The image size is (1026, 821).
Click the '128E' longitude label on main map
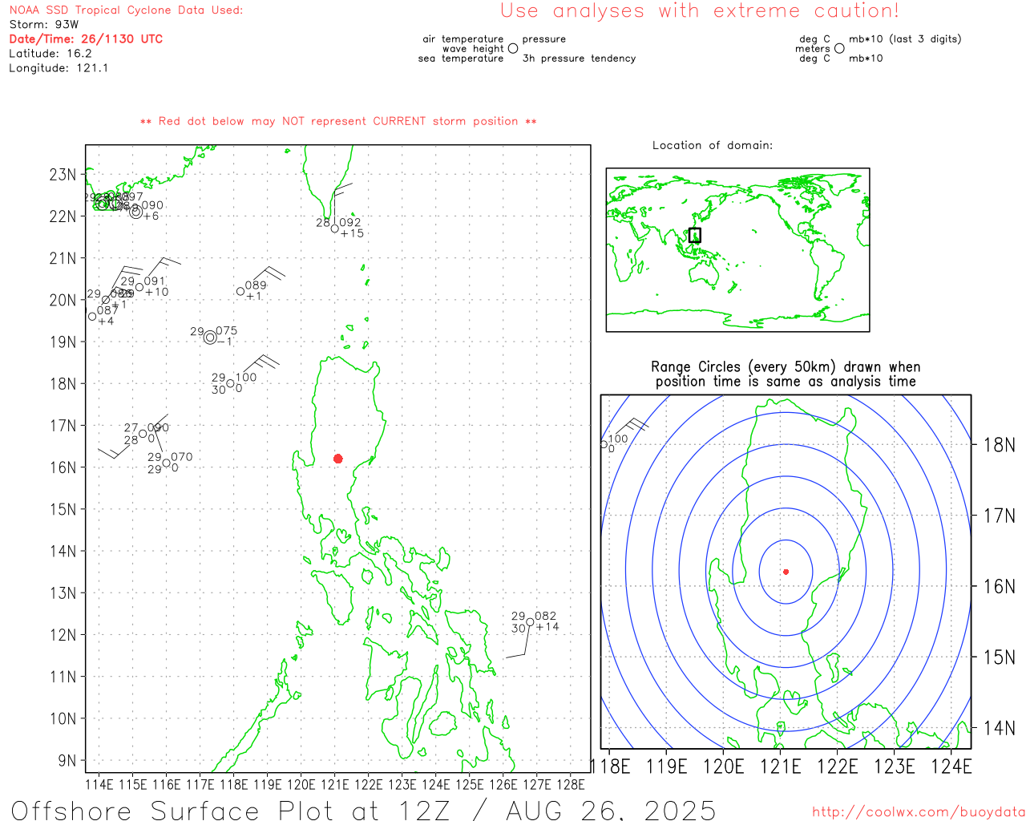[x=571, y=784]
